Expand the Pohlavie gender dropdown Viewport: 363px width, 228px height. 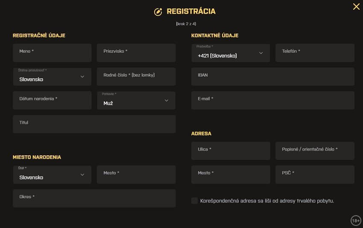(x=136, y=100)
